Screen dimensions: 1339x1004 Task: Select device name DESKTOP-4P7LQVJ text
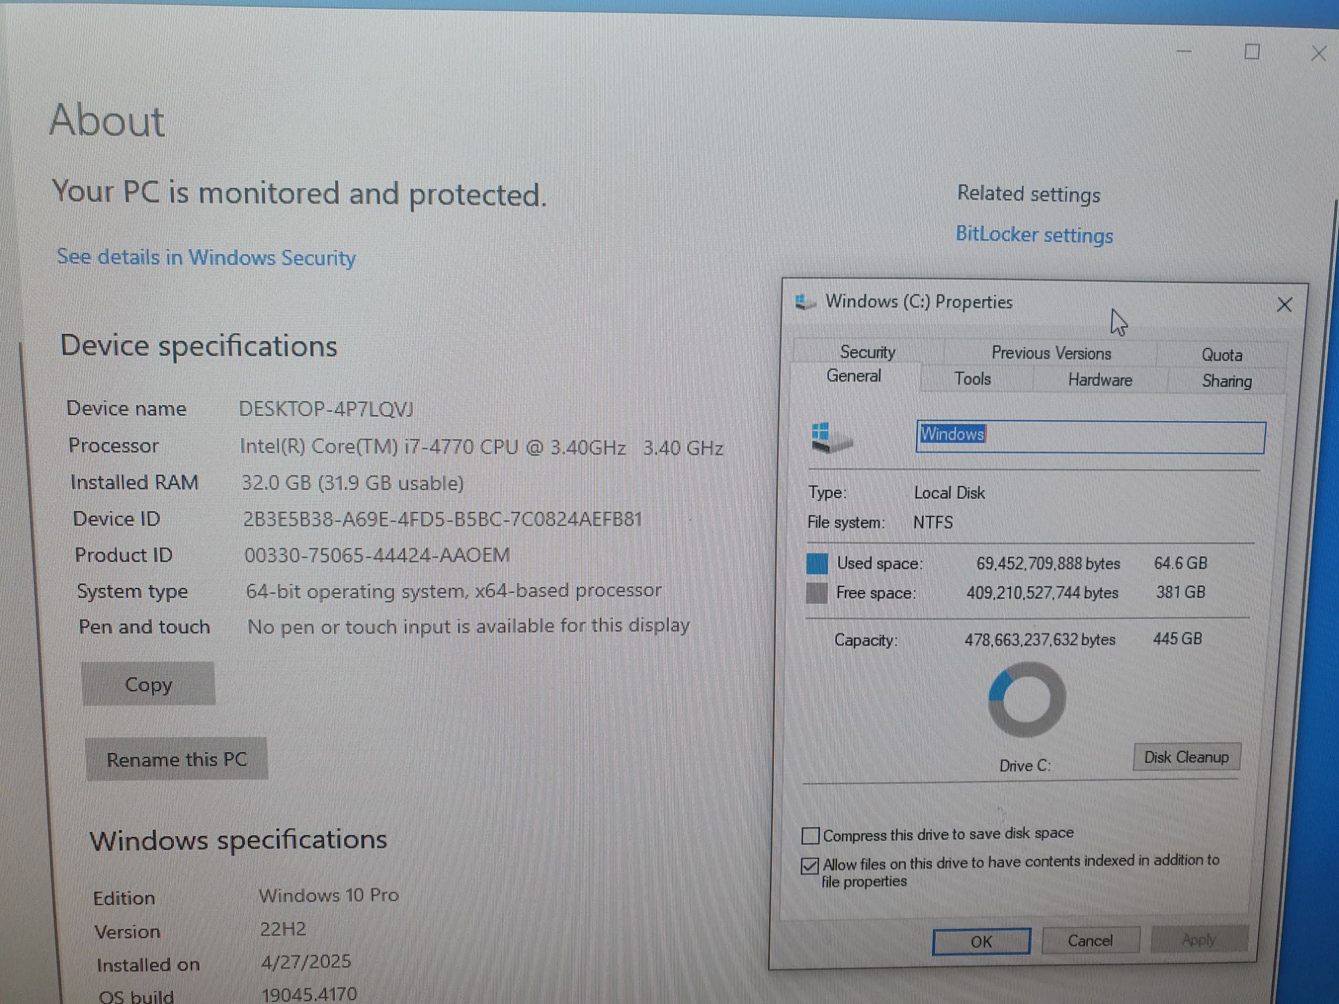click(326, 409)
